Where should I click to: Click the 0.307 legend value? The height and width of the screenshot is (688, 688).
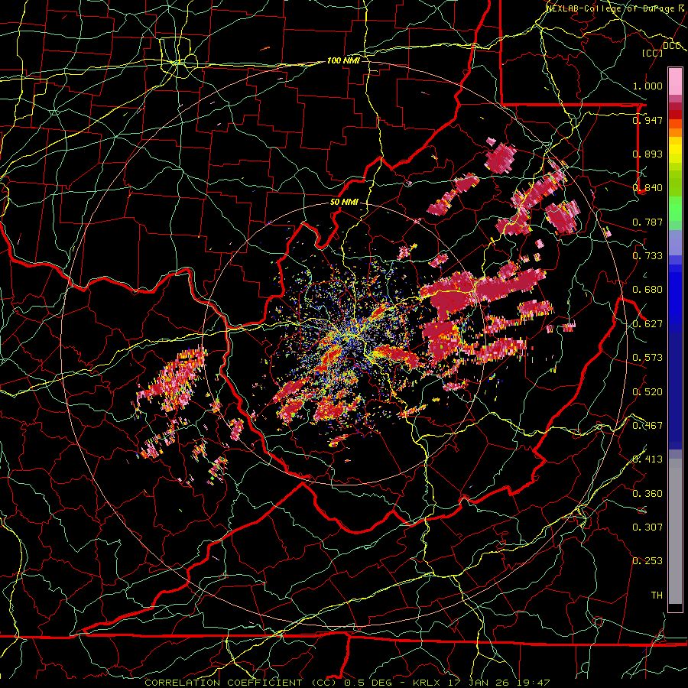647,527
